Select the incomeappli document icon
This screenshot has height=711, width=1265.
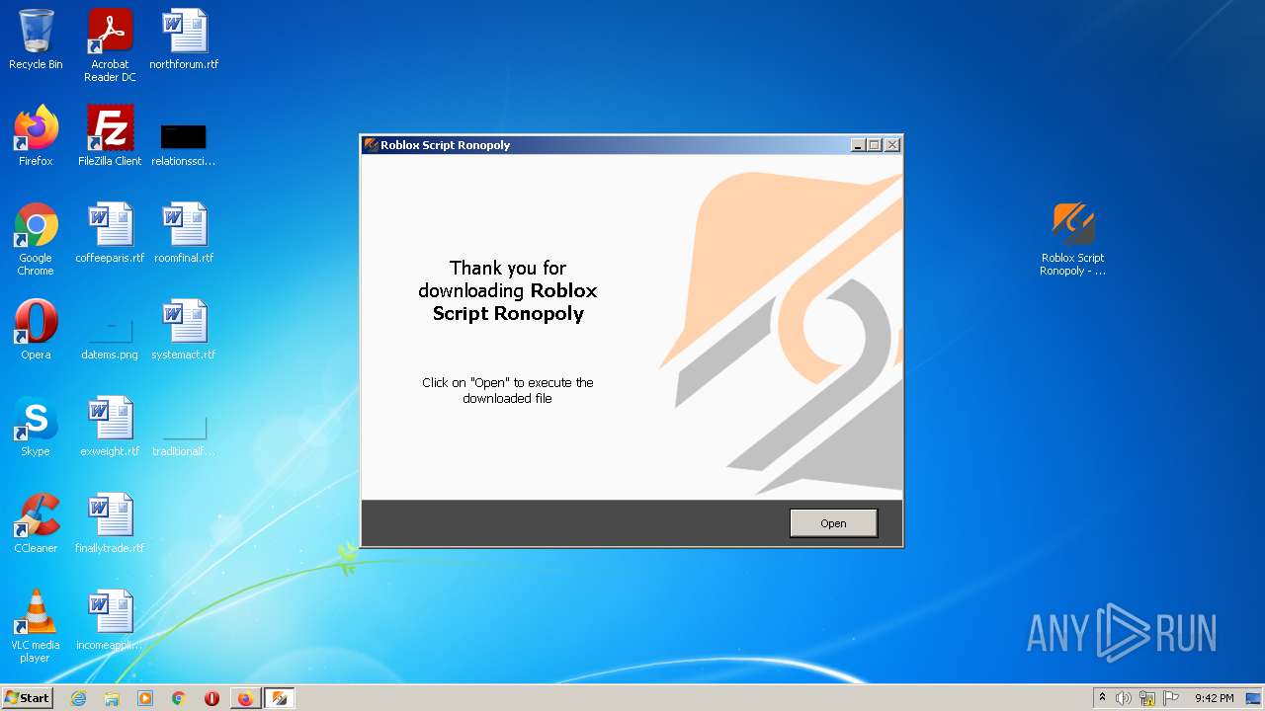[110, 620]
